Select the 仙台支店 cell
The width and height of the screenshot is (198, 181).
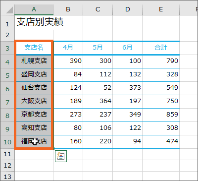tap(34, 88)
